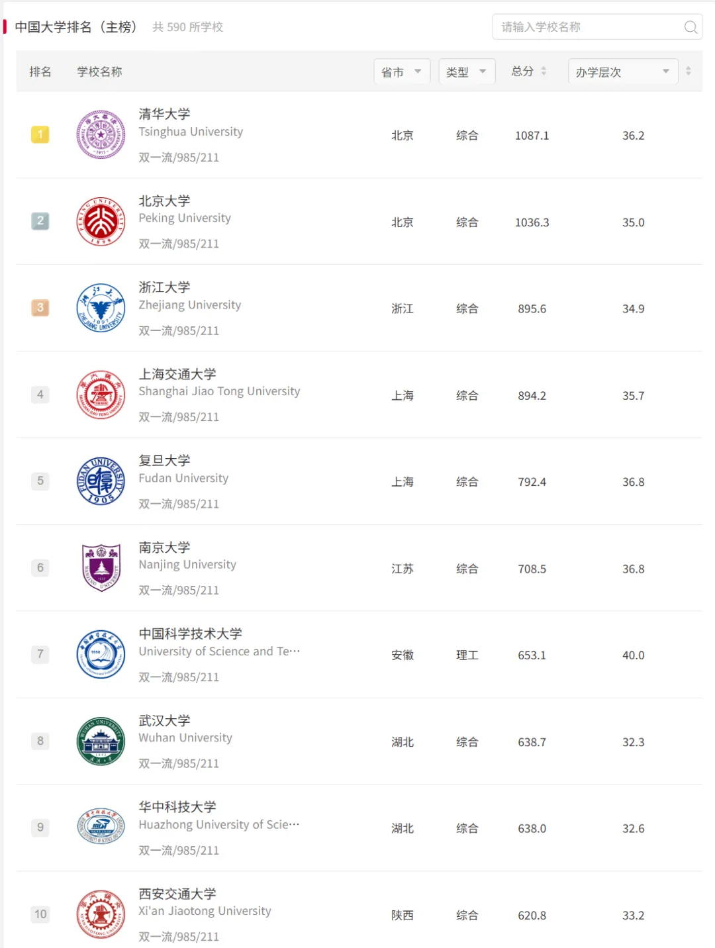Click the 学校名称 column header

[x=99, y=71]
